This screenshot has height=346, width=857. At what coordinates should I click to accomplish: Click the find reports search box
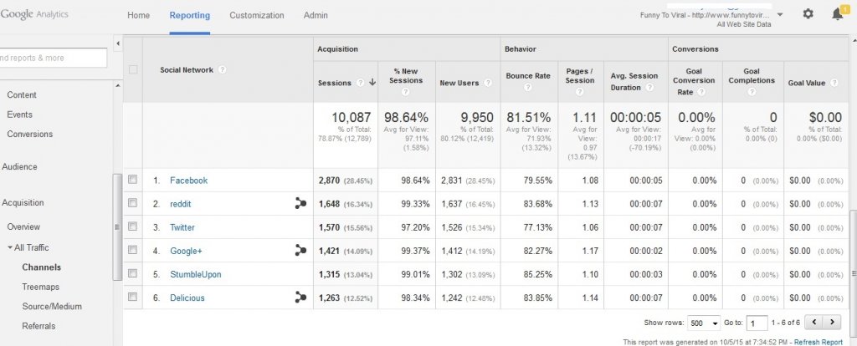pos(53,58)
